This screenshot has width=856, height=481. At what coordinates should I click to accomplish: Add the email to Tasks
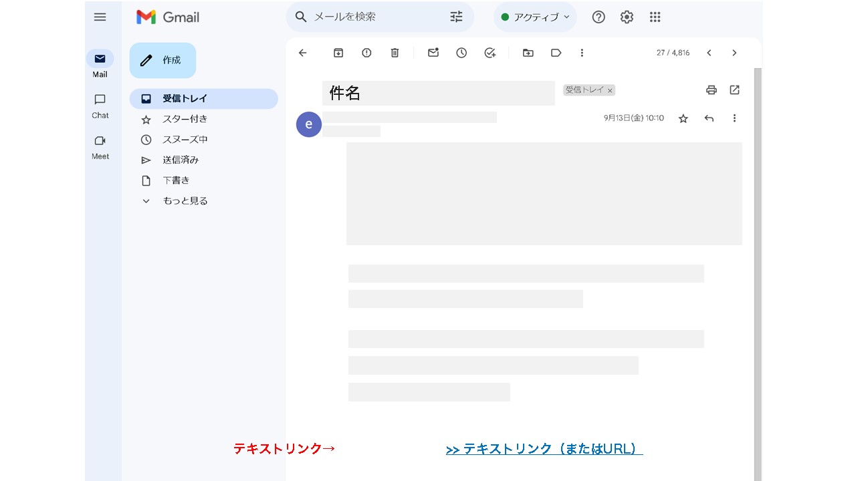point(490,53)
